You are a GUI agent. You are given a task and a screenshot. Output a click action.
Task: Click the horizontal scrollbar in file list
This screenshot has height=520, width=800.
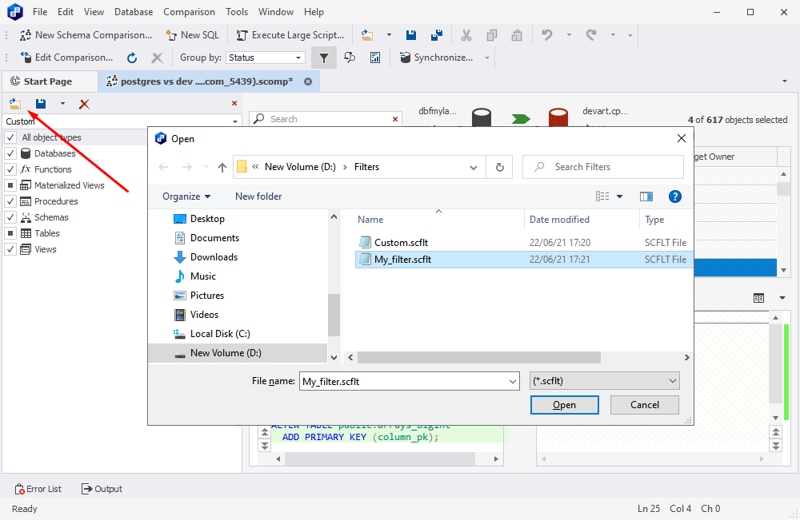[x=478, y=358]
